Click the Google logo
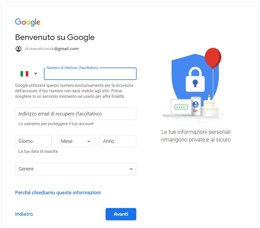The image size is (260, 228). [27, 22]
